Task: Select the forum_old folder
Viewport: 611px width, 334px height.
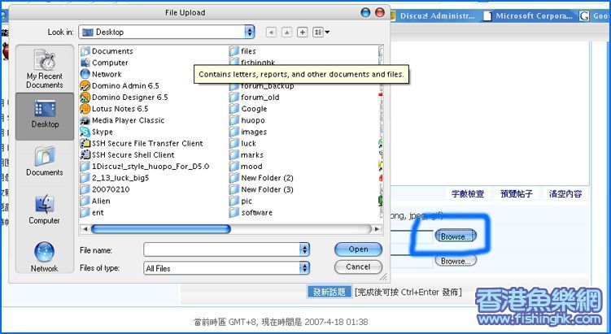Action: [255, 98]
